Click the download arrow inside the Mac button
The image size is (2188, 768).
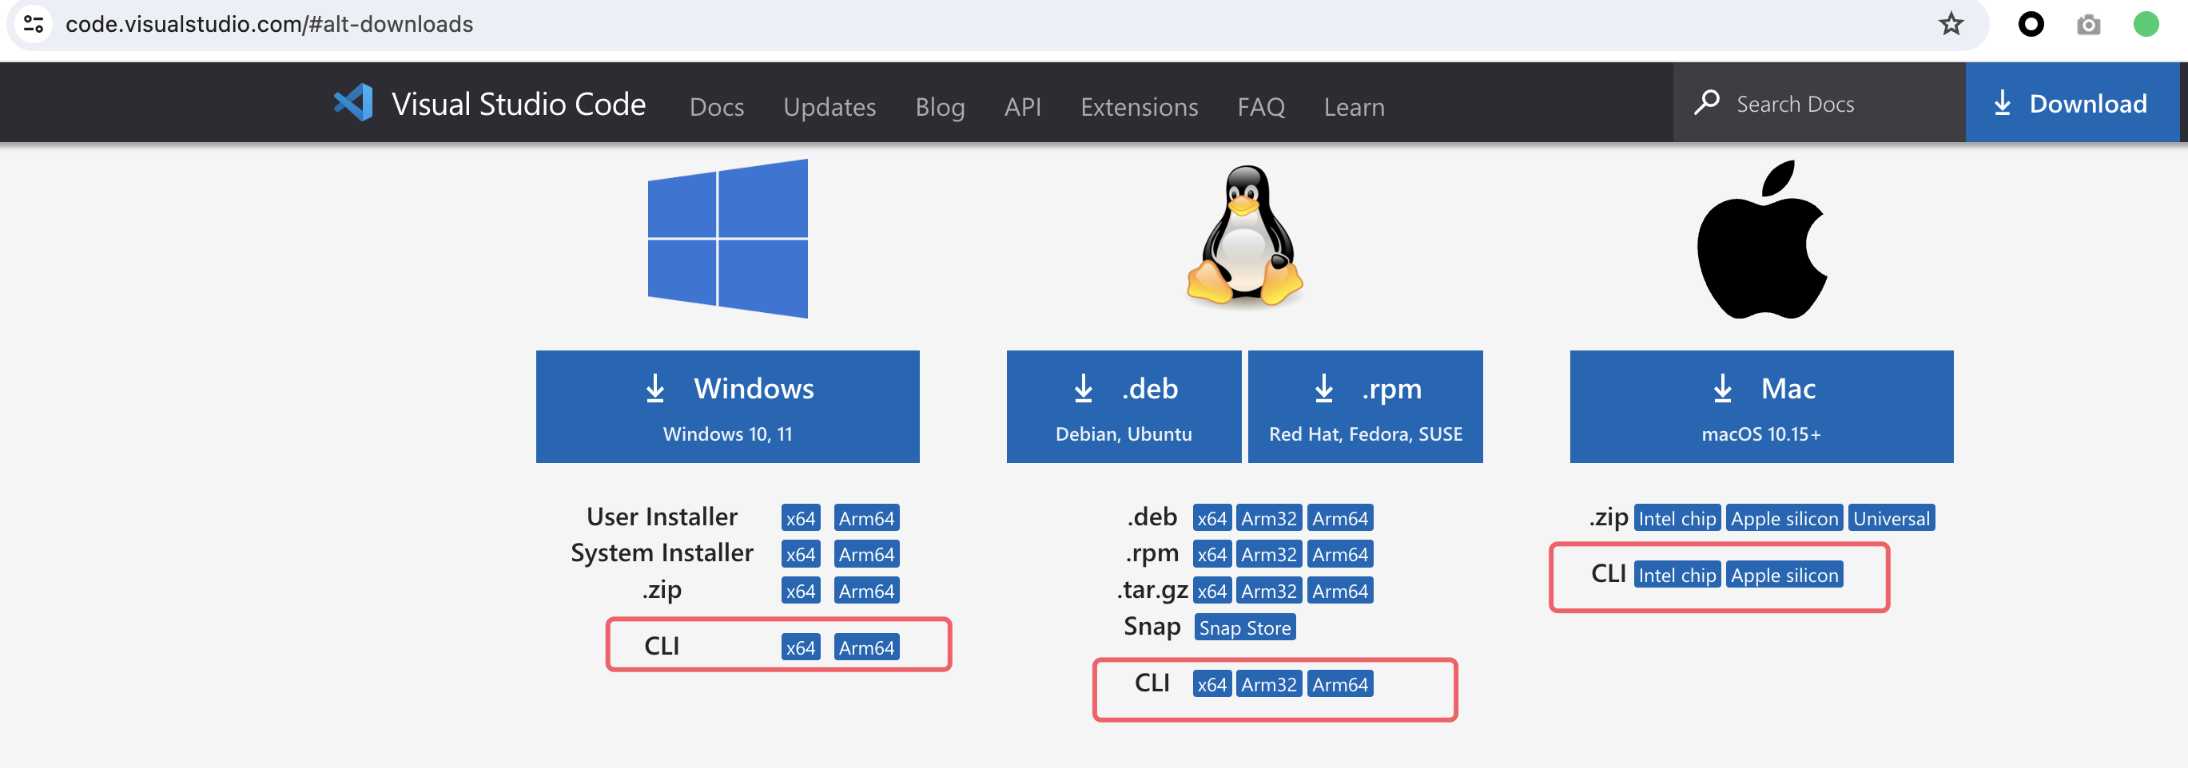point(1723,388)
